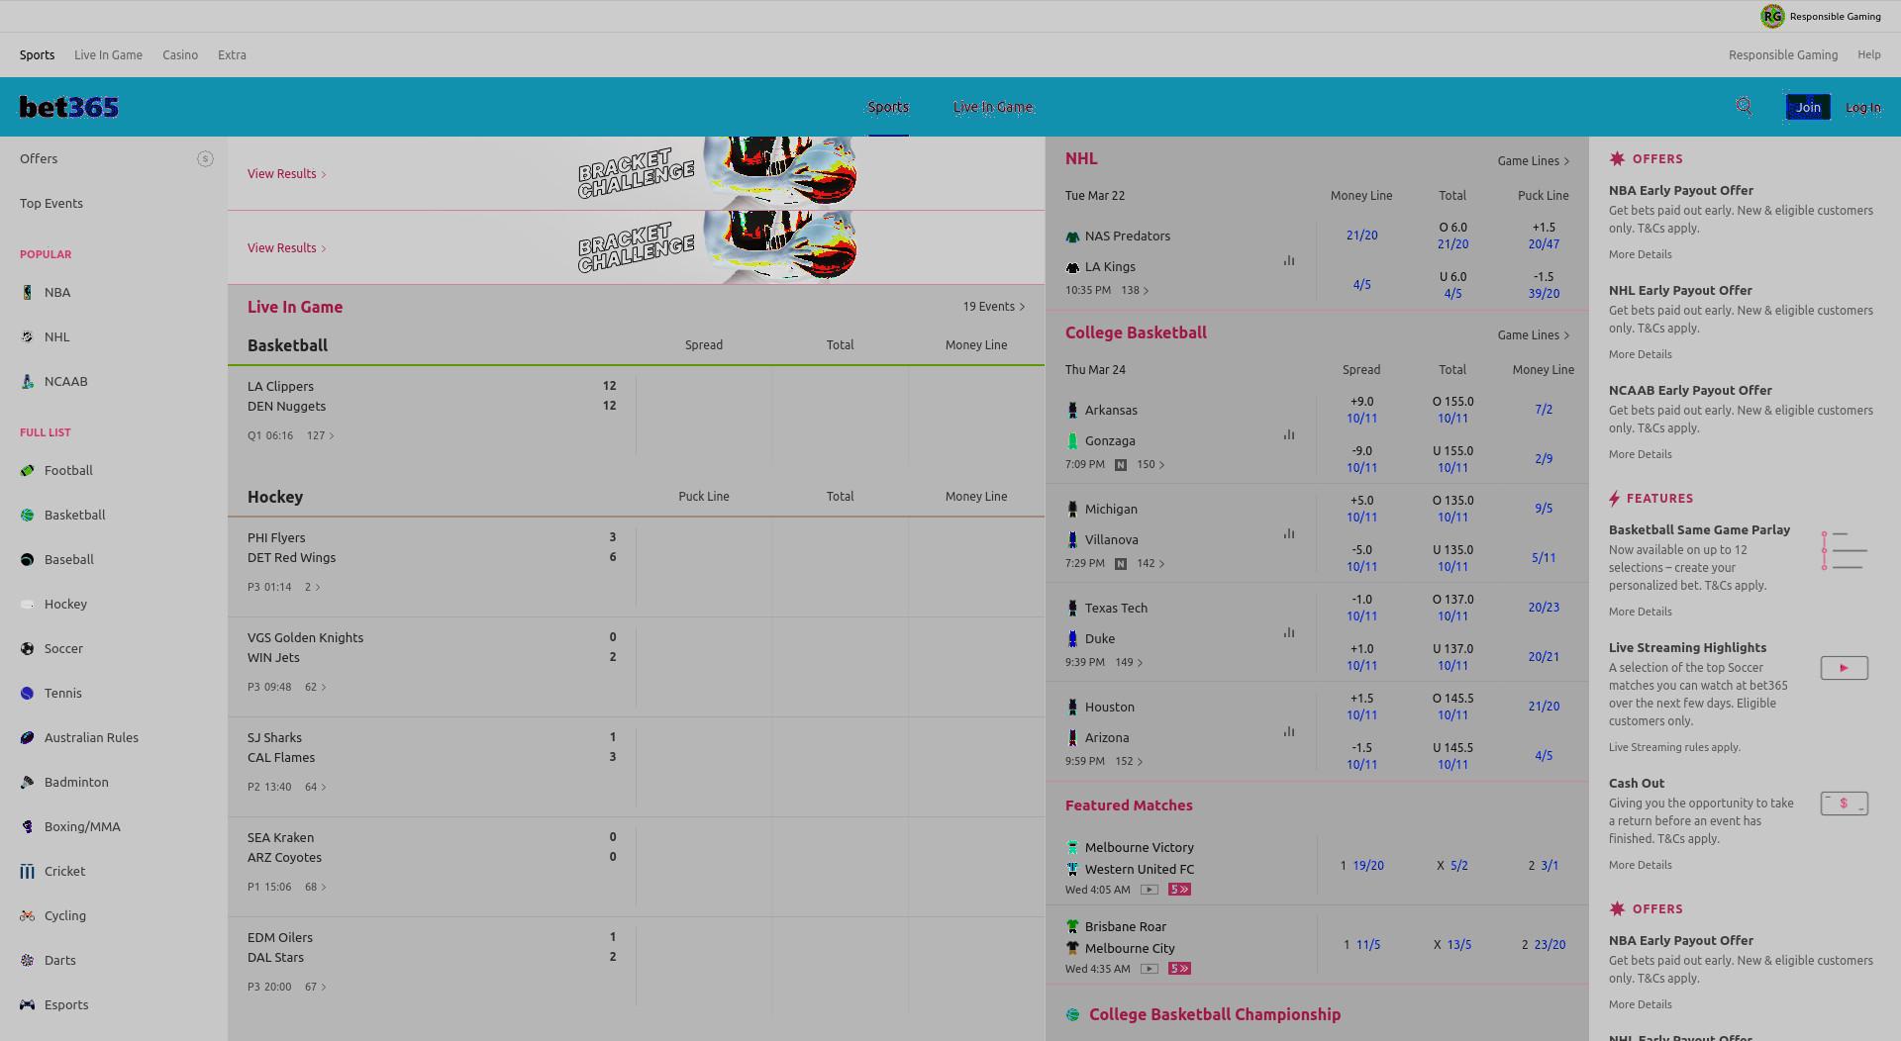Click the bet365 logo
The height and width of the screenshot is (1041, 1901).
(x=69, y=107)
